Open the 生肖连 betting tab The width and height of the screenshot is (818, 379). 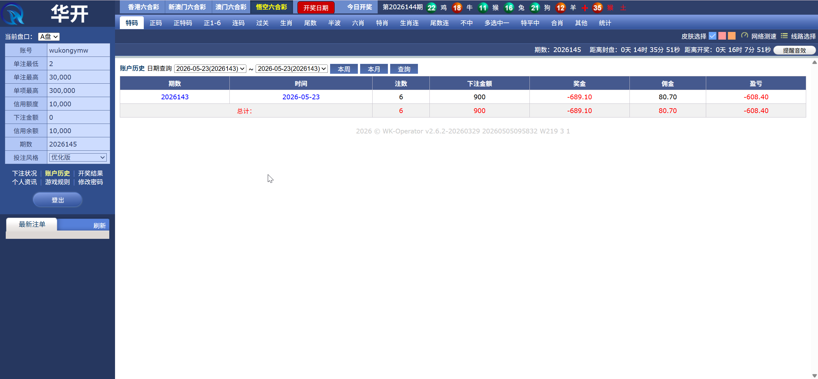pos(409,23)
